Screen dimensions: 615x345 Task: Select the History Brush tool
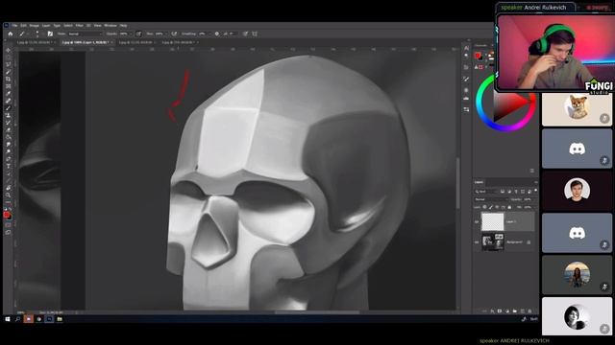pyautogui.click(x=8, y=122)
